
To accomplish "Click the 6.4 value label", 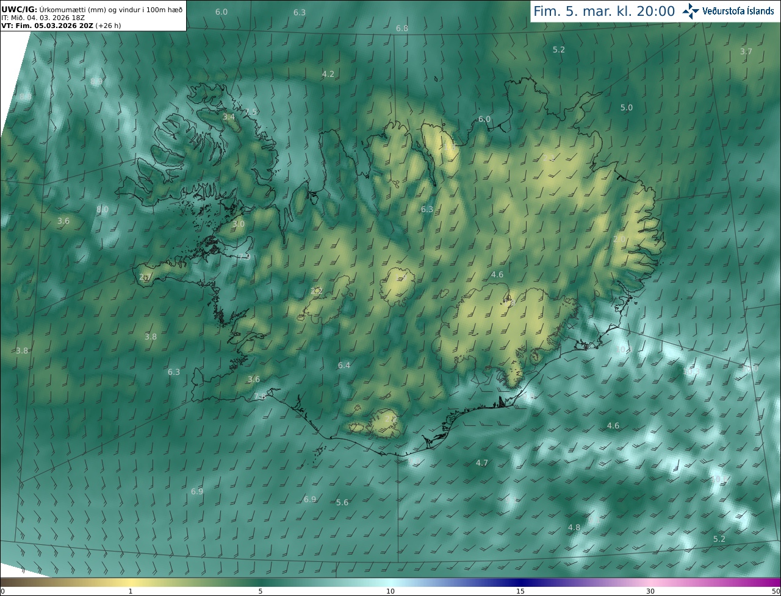I will tap(344, 365).
